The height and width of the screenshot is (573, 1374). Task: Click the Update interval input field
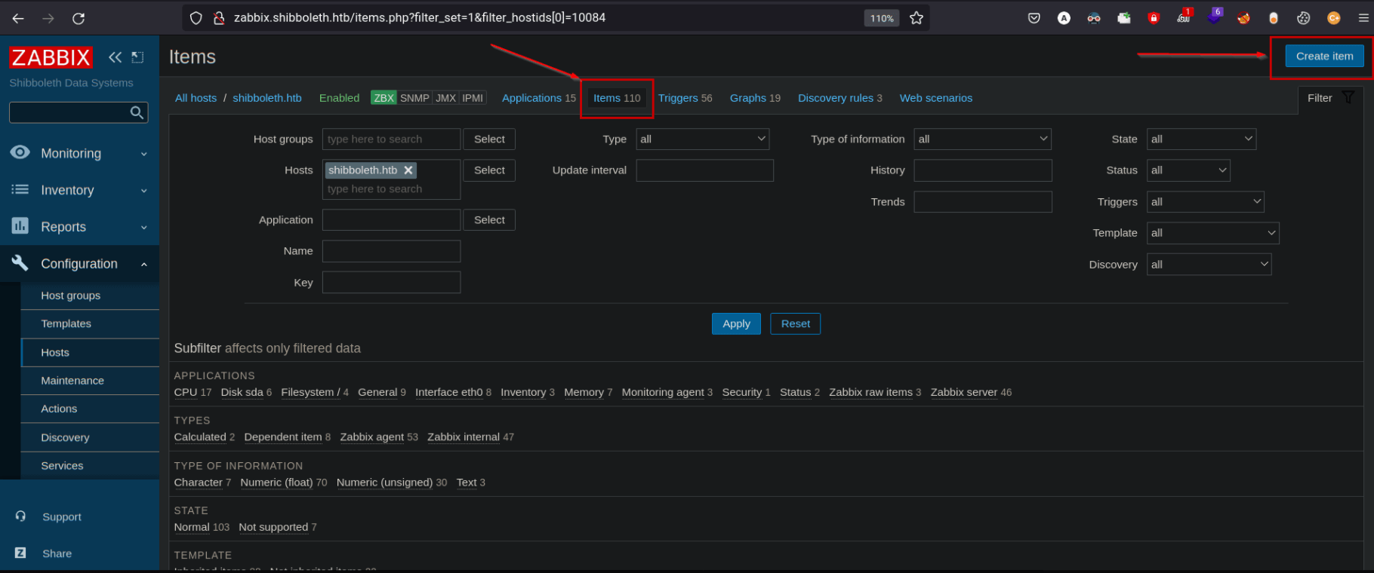click(x=704, y=170)
